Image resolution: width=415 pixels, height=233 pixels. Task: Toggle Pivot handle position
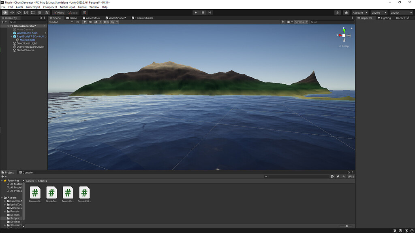coord(60,13)
